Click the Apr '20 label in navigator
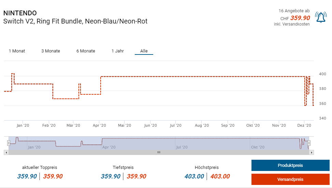This screenshot has height=188, width=332. [x=108, y=147]
